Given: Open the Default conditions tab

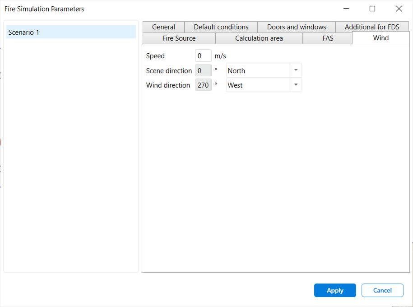Looking at the screenshot, I should point(221,27).
